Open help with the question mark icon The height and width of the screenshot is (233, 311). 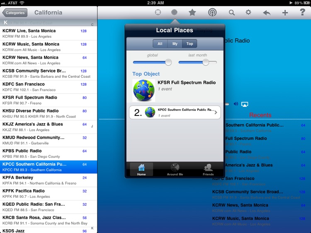pos(302,12)
